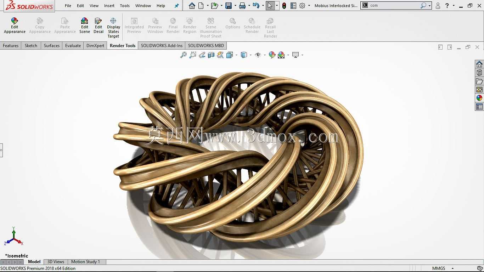Create a New document

pyautogui.click(x=201, y=6)
